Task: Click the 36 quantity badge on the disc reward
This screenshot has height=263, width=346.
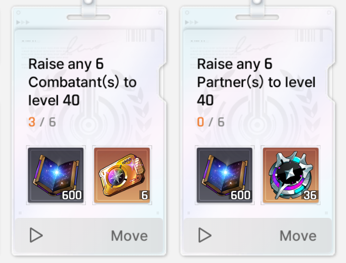Action: tap(310, 195)
